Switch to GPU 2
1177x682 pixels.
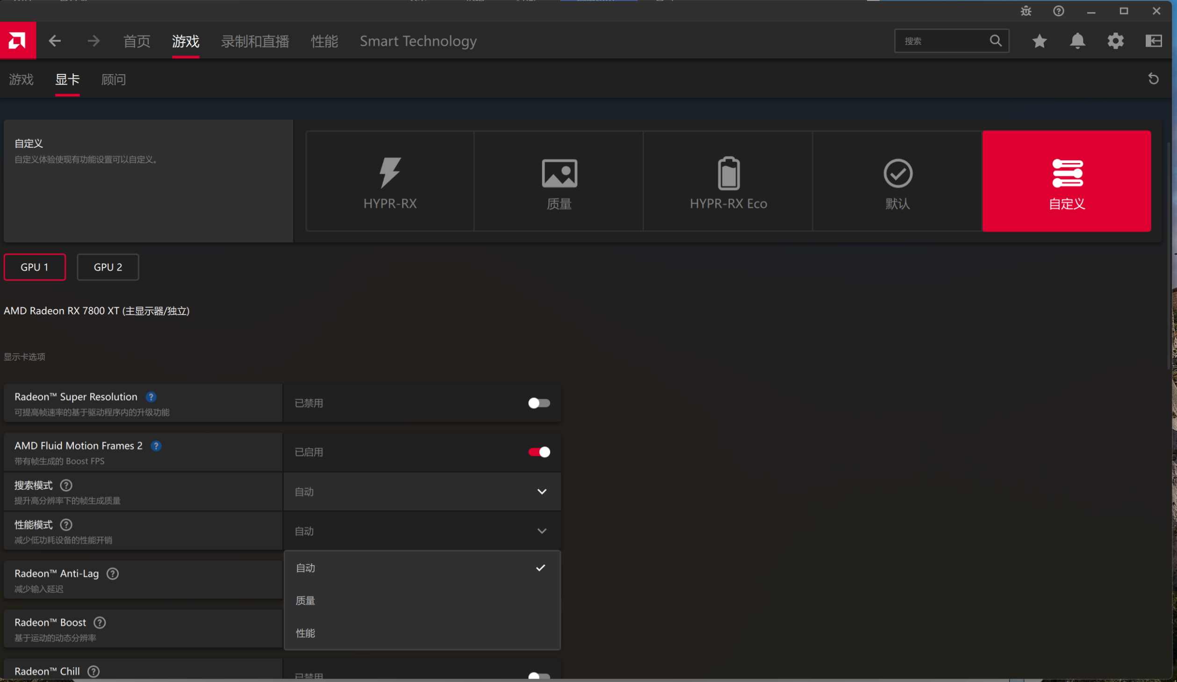pyautogui.click(x=108, y=267)
